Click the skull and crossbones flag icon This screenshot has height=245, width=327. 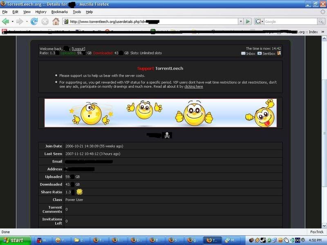coord(167,135)
